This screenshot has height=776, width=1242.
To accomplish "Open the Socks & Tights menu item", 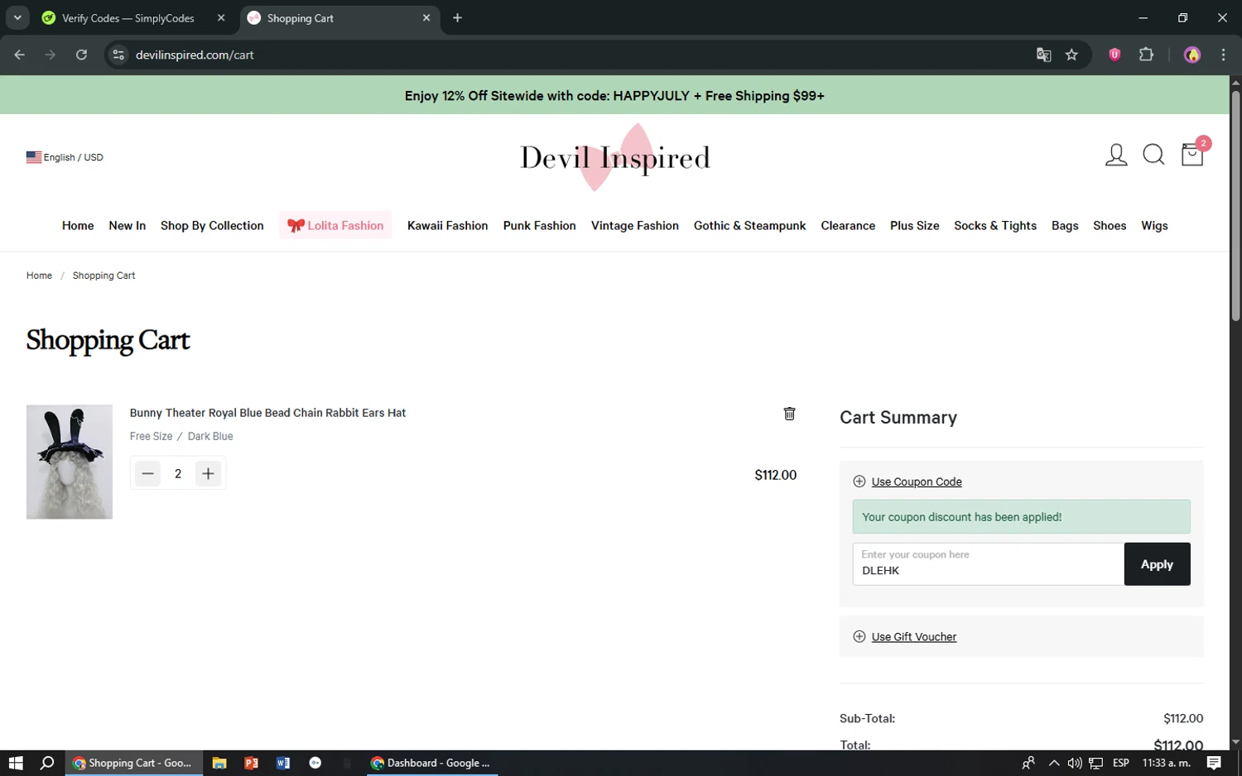I will click(994, 226).
